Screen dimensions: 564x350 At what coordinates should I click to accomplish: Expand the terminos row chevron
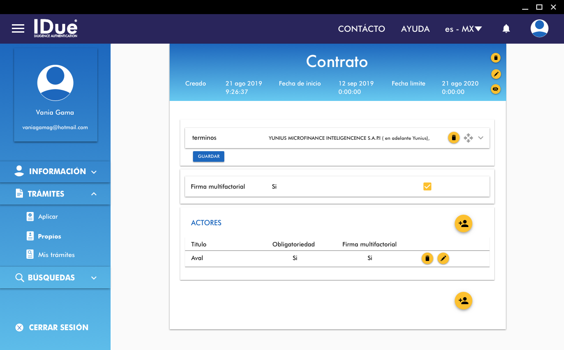pyautogui.click(x=481, y=138)
